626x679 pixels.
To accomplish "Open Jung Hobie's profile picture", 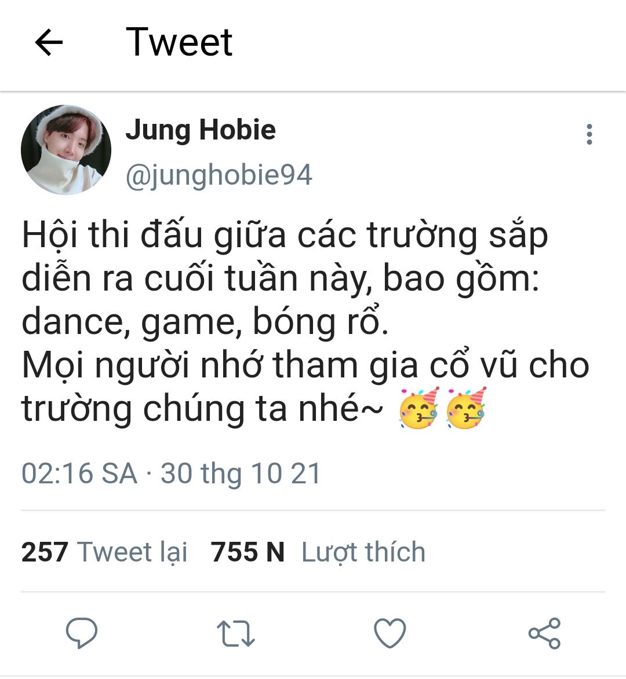I will (66, 150).
